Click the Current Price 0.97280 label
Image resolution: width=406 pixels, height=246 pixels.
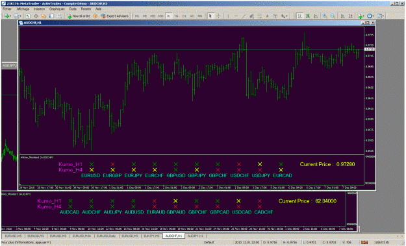pyautogui.click(x=327, y=164)
